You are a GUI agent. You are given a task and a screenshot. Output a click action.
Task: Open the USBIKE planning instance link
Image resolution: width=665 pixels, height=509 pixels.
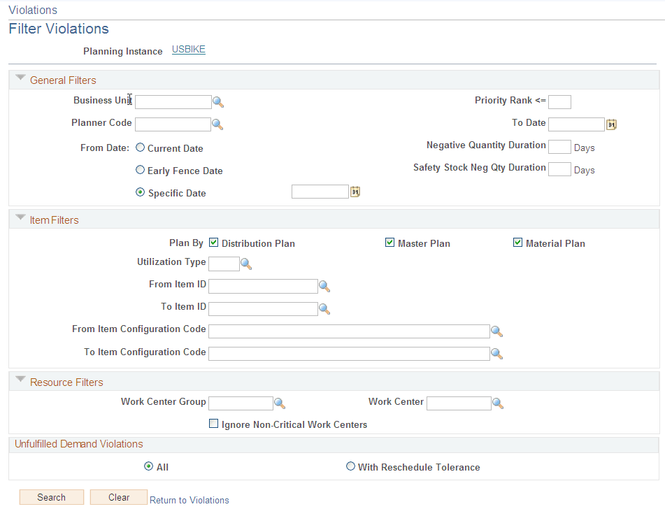187,49
